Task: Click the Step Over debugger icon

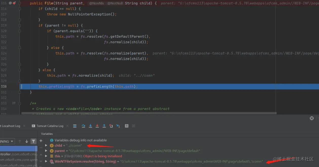Action: point(83,126)
